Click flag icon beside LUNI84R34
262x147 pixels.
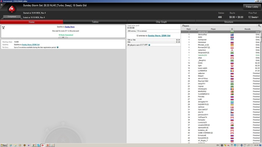[232, 71]
